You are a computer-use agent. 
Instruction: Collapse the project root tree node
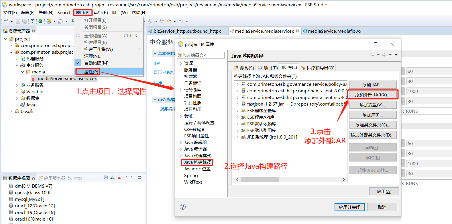point(5,39)
